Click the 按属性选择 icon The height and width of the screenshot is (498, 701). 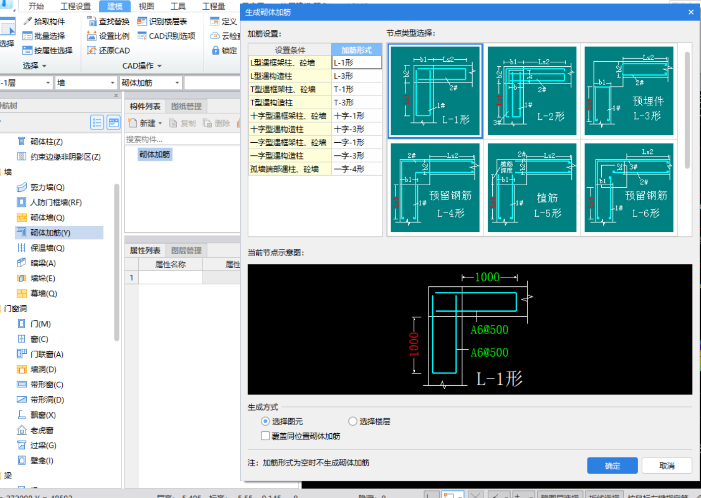pyautogui.click(x=27, y=51)
